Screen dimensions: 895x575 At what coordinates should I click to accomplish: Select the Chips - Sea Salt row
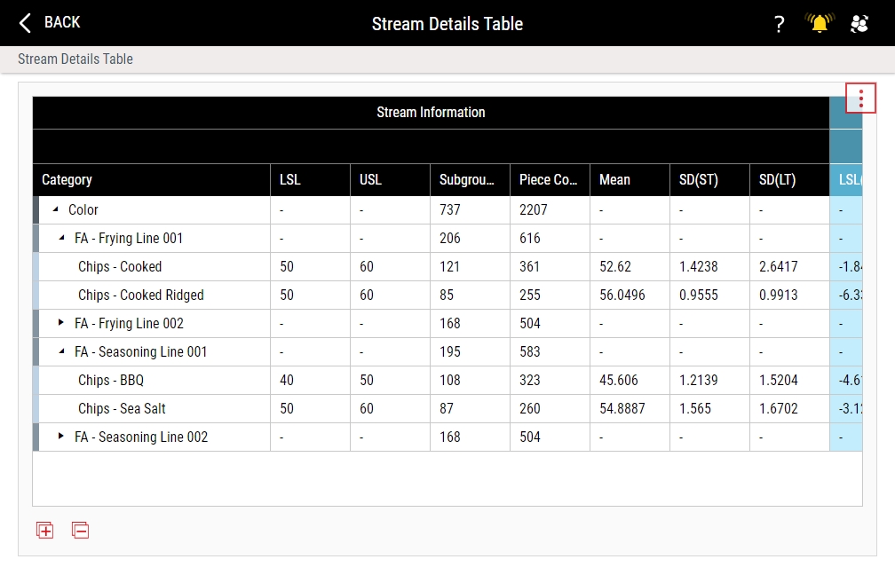point(447,408)
